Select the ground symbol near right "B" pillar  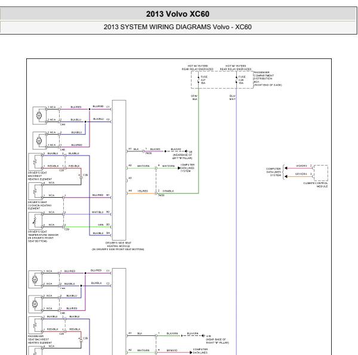point(203,335)
